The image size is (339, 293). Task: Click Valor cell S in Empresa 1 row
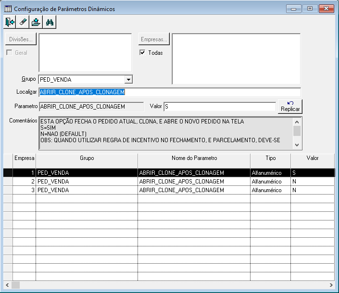[x=313, y=173]
